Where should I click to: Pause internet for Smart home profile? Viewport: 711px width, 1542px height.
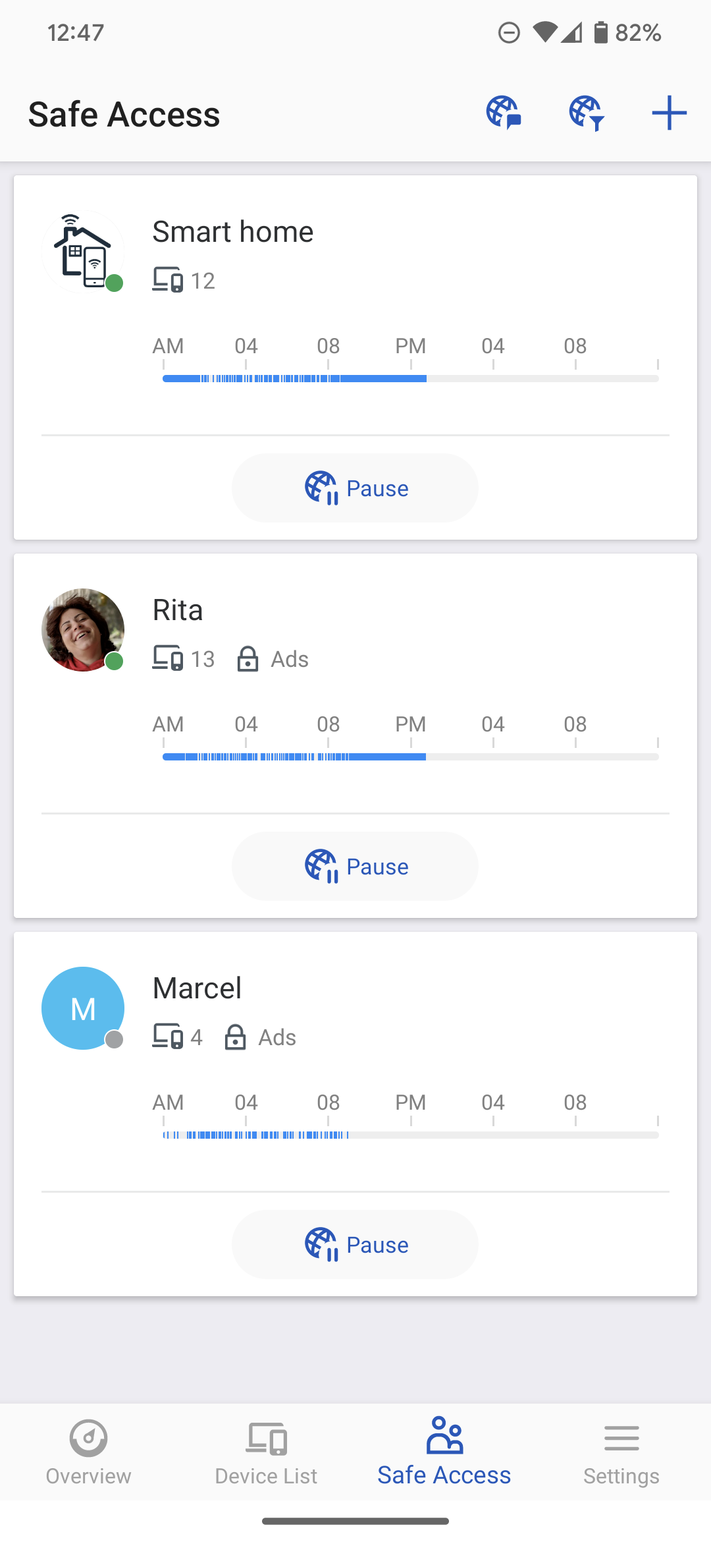[355, 488]
